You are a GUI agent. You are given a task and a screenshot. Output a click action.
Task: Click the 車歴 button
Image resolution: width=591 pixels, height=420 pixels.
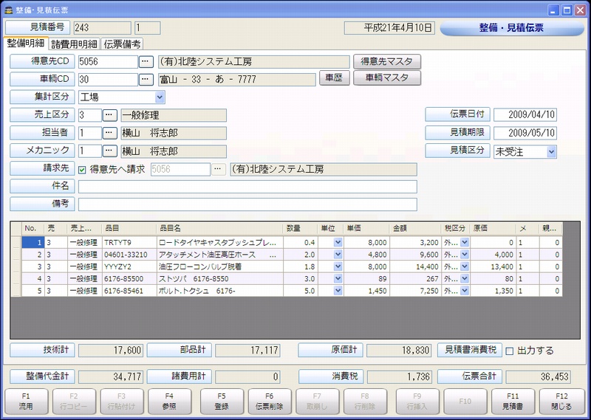(334, 78)
